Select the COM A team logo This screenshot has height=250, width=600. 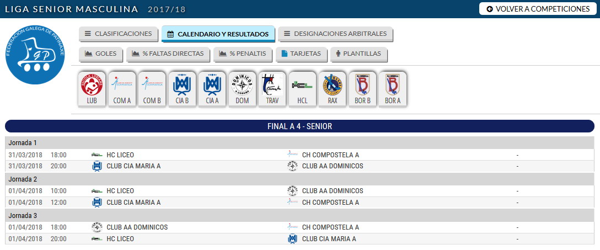click(122, 89)
